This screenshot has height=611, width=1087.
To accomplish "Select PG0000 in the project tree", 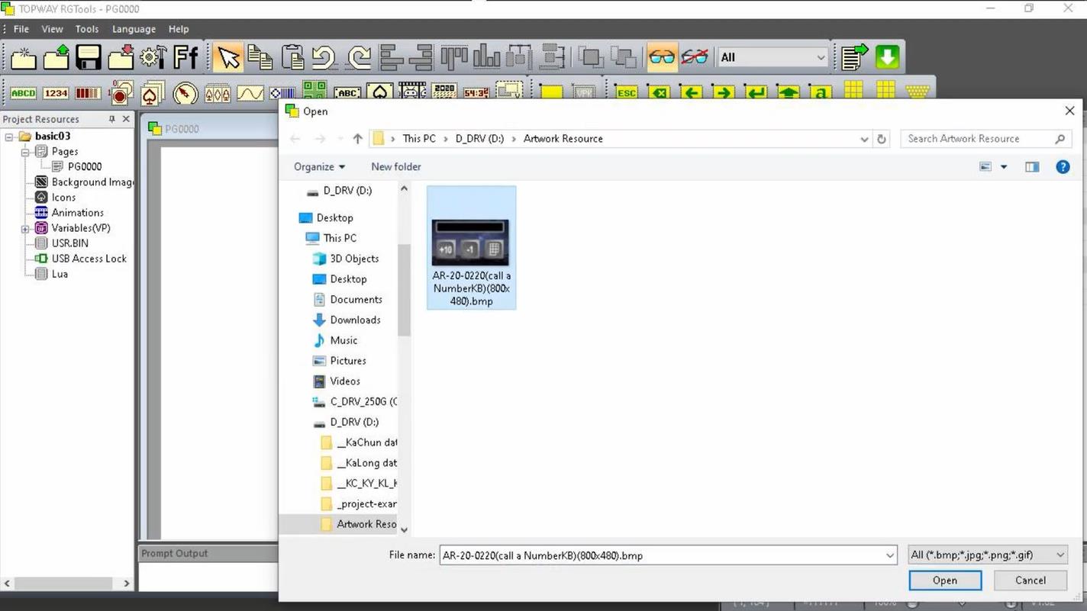I will (x=84, y=166).
